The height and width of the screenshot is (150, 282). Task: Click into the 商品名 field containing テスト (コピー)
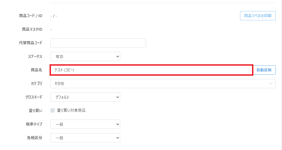(x=151, y=70)
